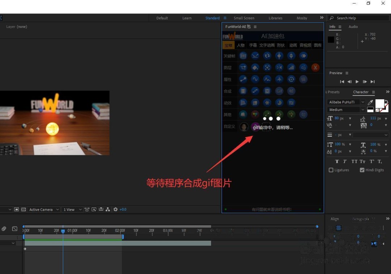Screen dimensions: 391x274
Task: Switch to the Small Screen workspace
Action: tap(244, 18)
